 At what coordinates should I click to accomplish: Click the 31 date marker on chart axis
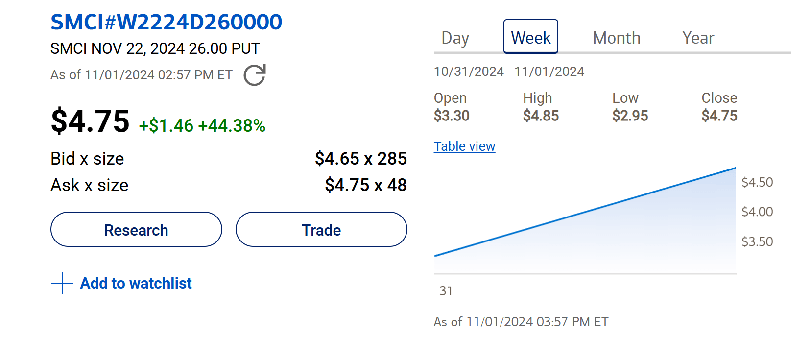[446, 291]
